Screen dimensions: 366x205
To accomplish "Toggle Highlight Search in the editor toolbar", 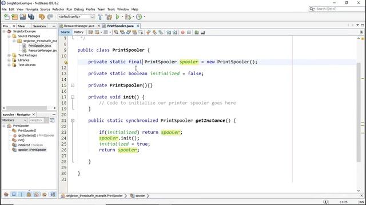I will pyautogui.click(x=135, y=32).
